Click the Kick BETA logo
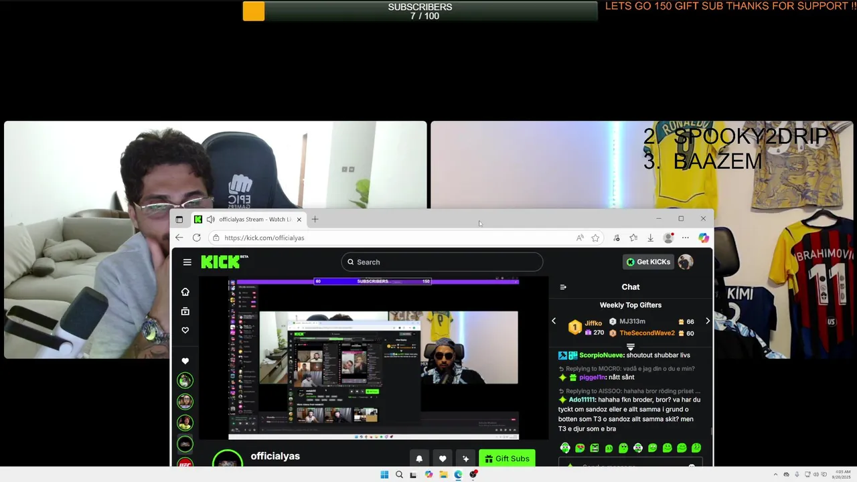Viewport: 857px width, 482px height. [x=224, y=262]
